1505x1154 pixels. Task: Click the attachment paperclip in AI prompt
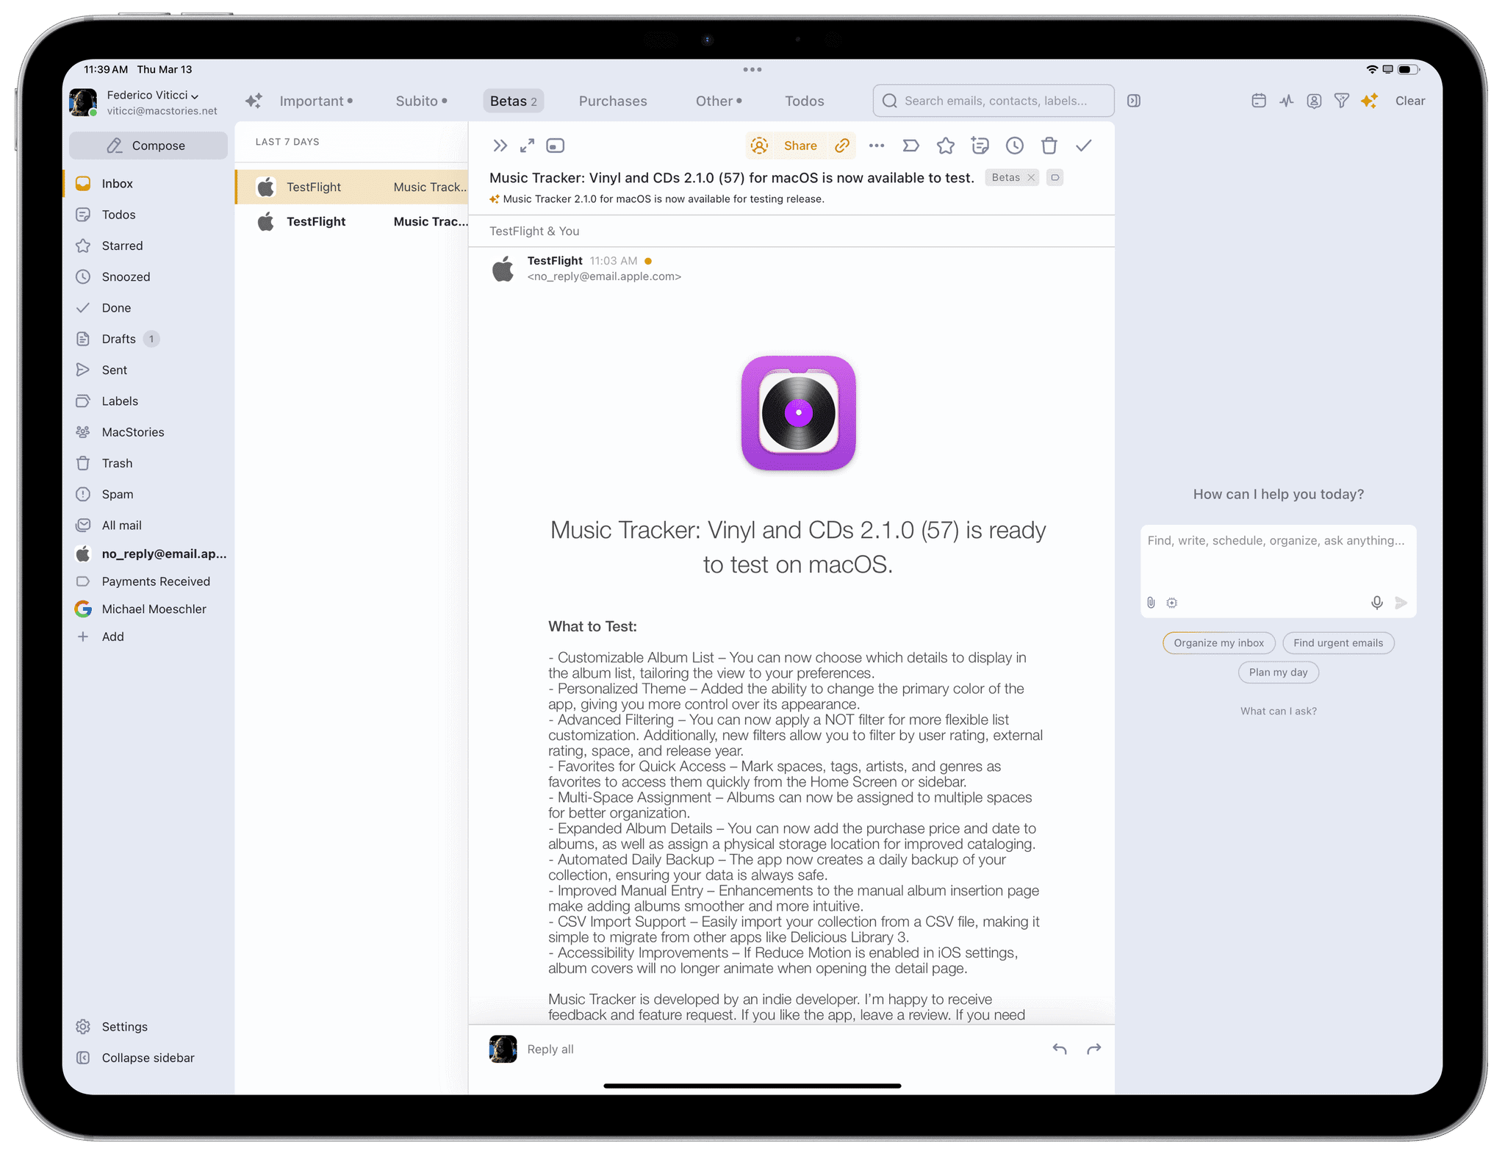tap(1152, 603)
